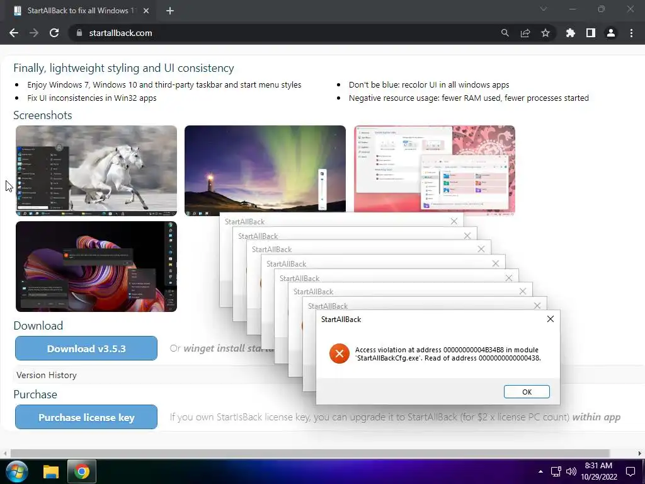Close the sixth StartAllBack stacked dialog
645x484 pixels.
pyautogui.click(x=523, y=291)
